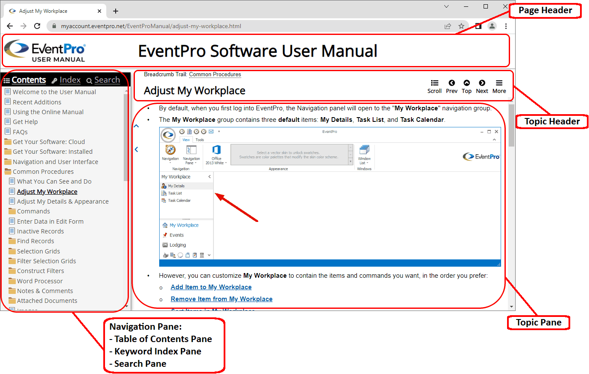Expand the Attached Documents folder
Screen dimensions: 589x374
[43, 301]
